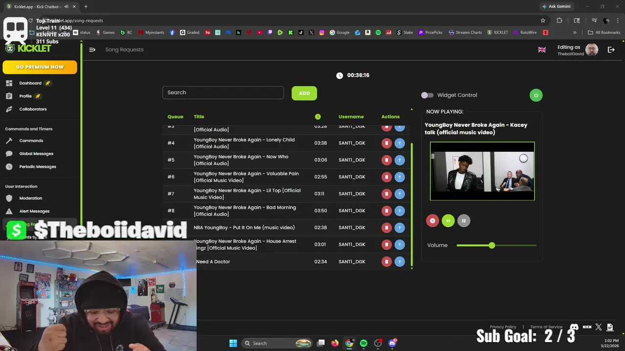Click the duration clock column header
This screenshot has width=625, height=351.
click(318, 117)
